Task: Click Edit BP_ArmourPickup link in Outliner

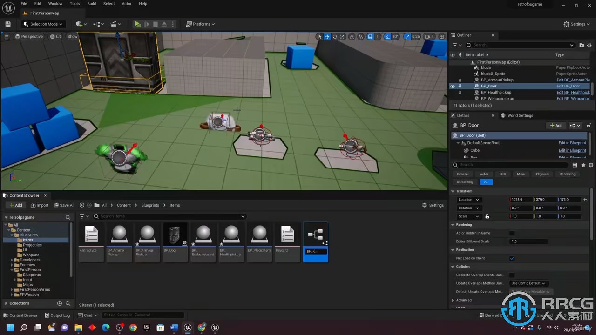Action: (x=573, y=80)
